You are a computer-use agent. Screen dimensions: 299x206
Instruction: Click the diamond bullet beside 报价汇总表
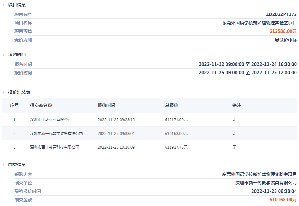click(3, 92)
